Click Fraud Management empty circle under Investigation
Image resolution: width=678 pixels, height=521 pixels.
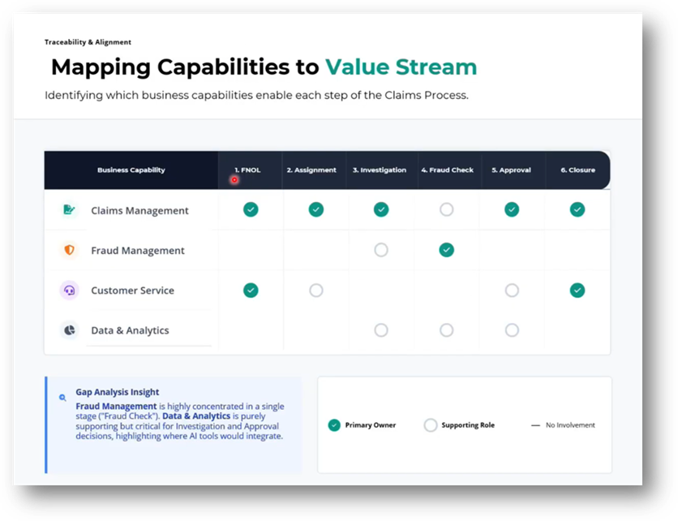pyautogui.click(x=381, y=250)
